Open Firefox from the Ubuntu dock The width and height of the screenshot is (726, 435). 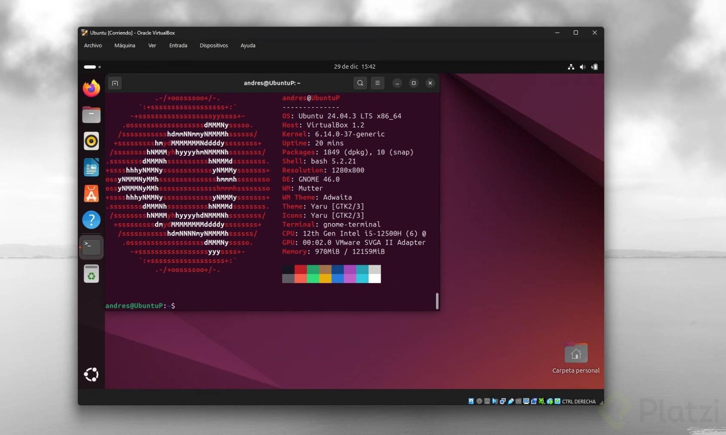pos(91,88)
